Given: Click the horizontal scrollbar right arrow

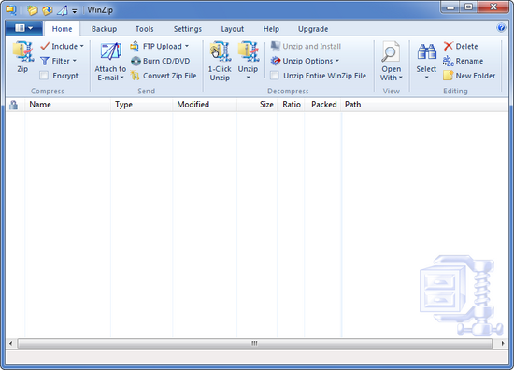Looking at the screenshot, I should click(x=503, y=344).
